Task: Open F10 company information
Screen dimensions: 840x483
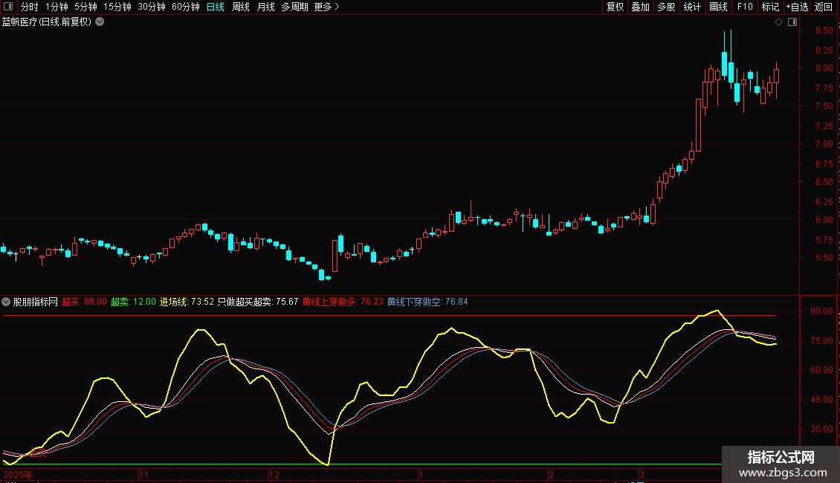Action: coord(745,7)
